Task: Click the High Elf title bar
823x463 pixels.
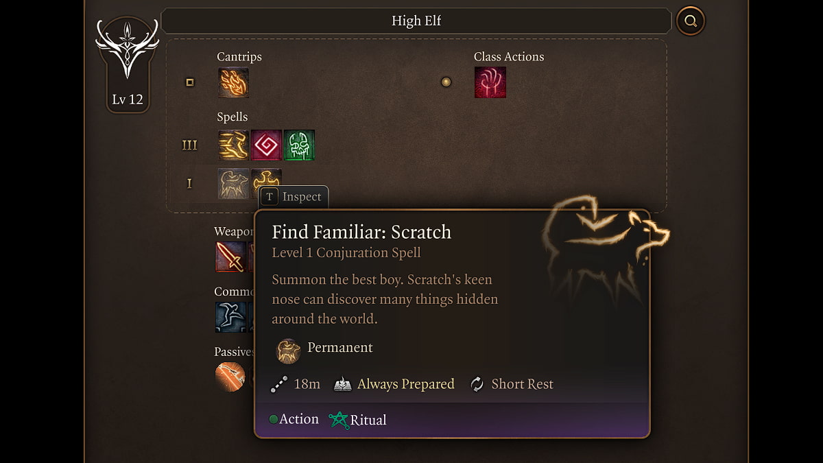Action: click(x=416, y=21)
